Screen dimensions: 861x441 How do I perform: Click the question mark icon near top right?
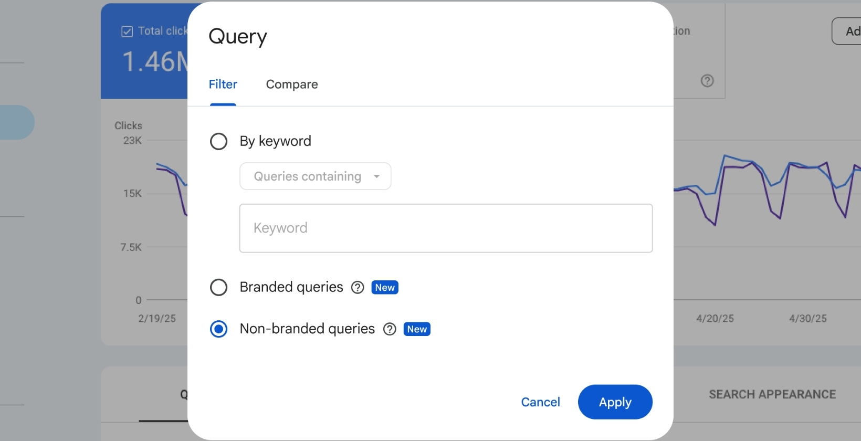[x=707, y=81]
